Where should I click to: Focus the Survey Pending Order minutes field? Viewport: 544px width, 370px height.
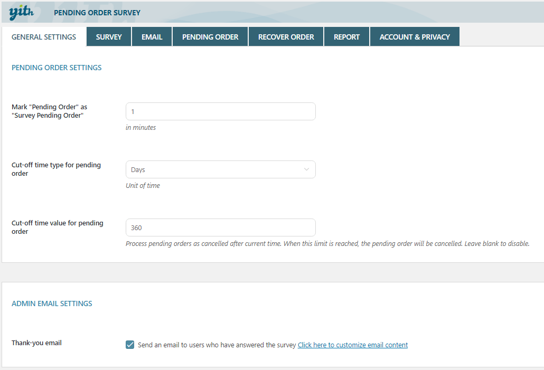coord(220,111)
